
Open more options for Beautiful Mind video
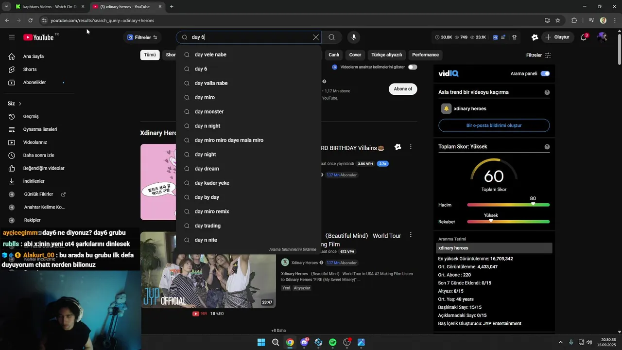tap(411, 235)
